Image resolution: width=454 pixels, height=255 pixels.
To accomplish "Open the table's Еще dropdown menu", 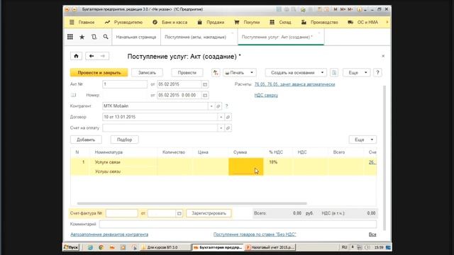I will (362, 140).
